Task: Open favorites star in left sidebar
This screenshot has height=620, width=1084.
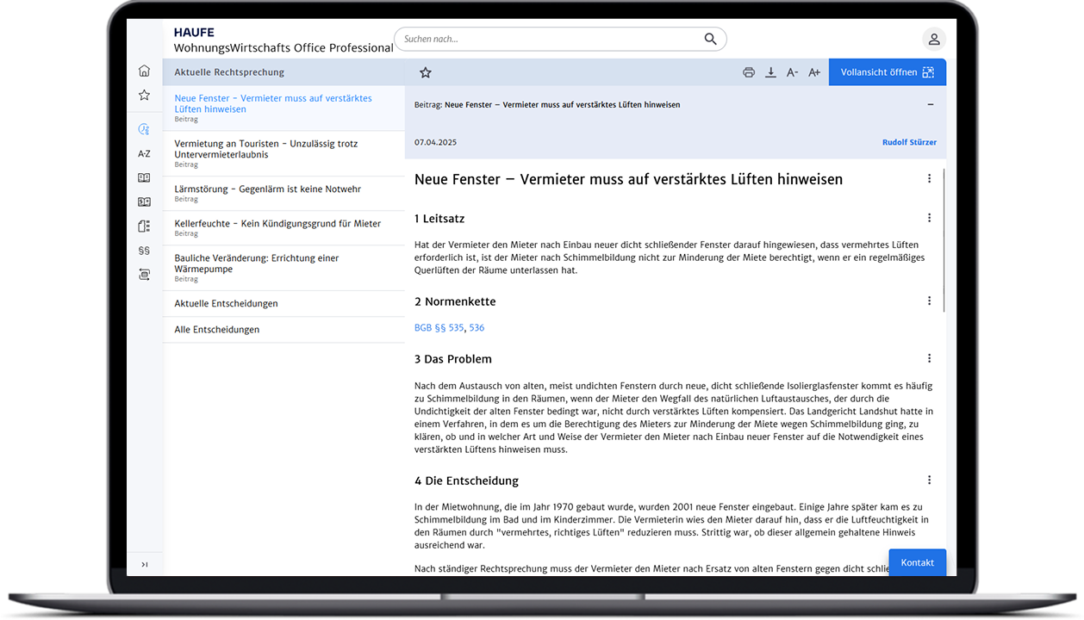Action: pyautogui.click(x=144, y=95)
